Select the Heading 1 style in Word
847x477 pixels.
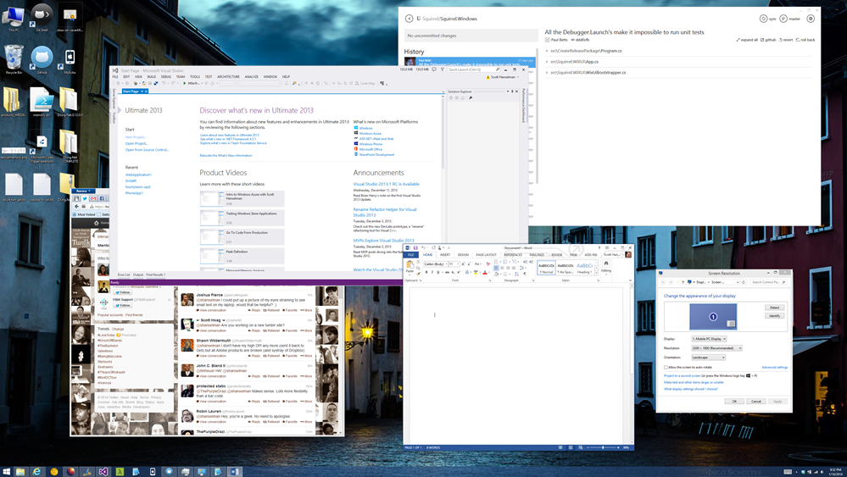coord(584,267)
